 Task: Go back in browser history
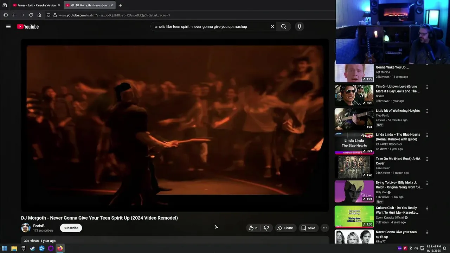point(14,15)
